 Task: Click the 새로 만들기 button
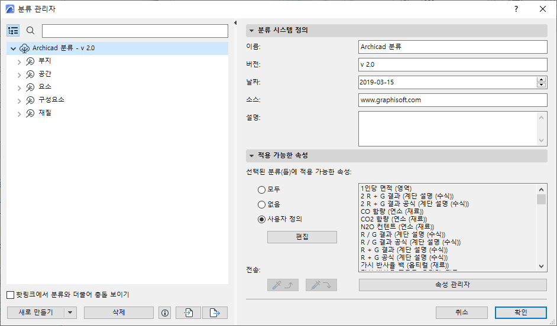coord(35,313)
